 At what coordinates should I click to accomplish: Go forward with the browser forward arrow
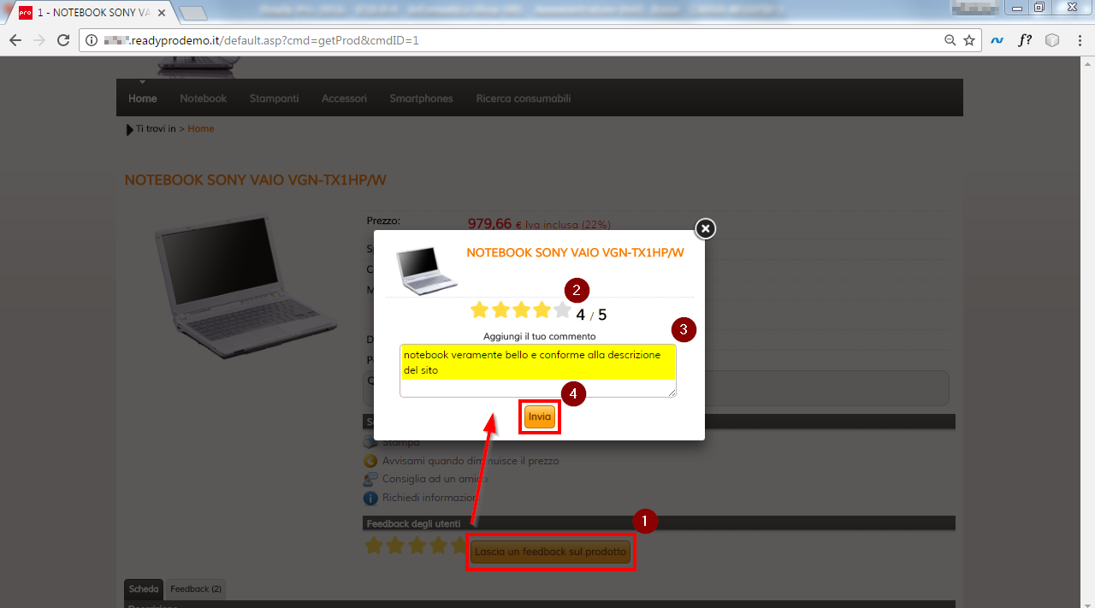point(39,40)
